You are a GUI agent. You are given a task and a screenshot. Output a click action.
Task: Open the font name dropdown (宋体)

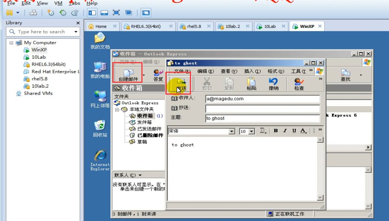point(232,131)
